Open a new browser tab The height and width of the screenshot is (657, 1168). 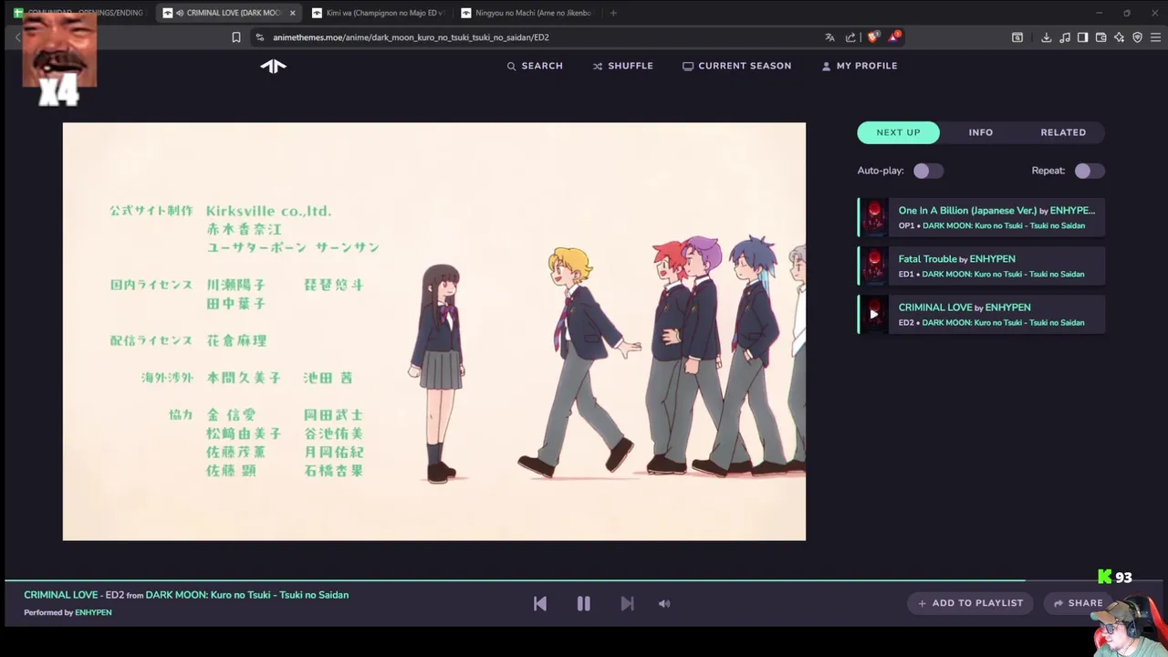tap(613, 13)
